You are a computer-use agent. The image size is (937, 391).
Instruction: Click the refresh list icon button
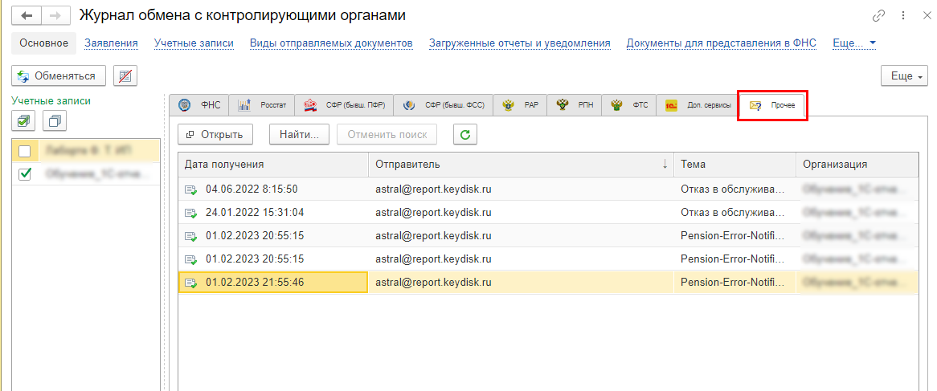[464, 135]
